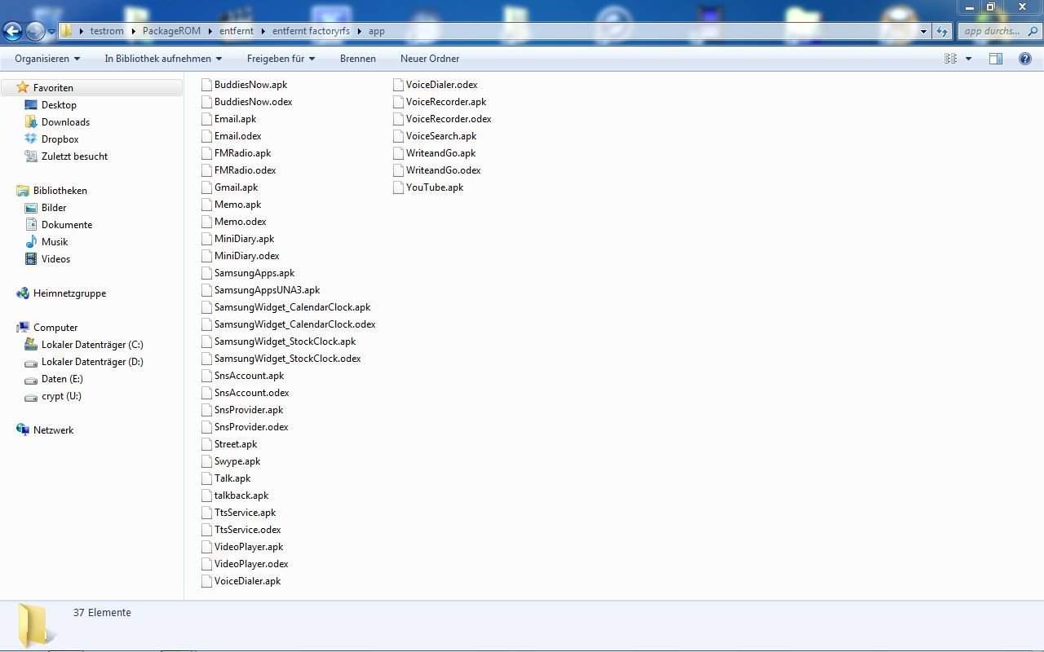Open the 'Freigeben für' menu
This screenshot has height=652, width=1044.
(281, 59)
